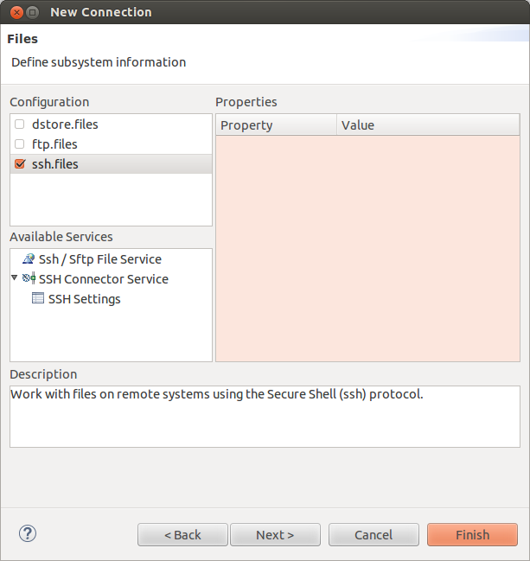Cancel the new connection dialog
The image size is (530, 561).
click(x=374, y=534)
